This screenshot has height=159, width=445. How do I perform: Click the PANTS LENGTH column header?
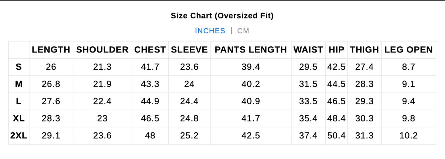coord(251,50)
